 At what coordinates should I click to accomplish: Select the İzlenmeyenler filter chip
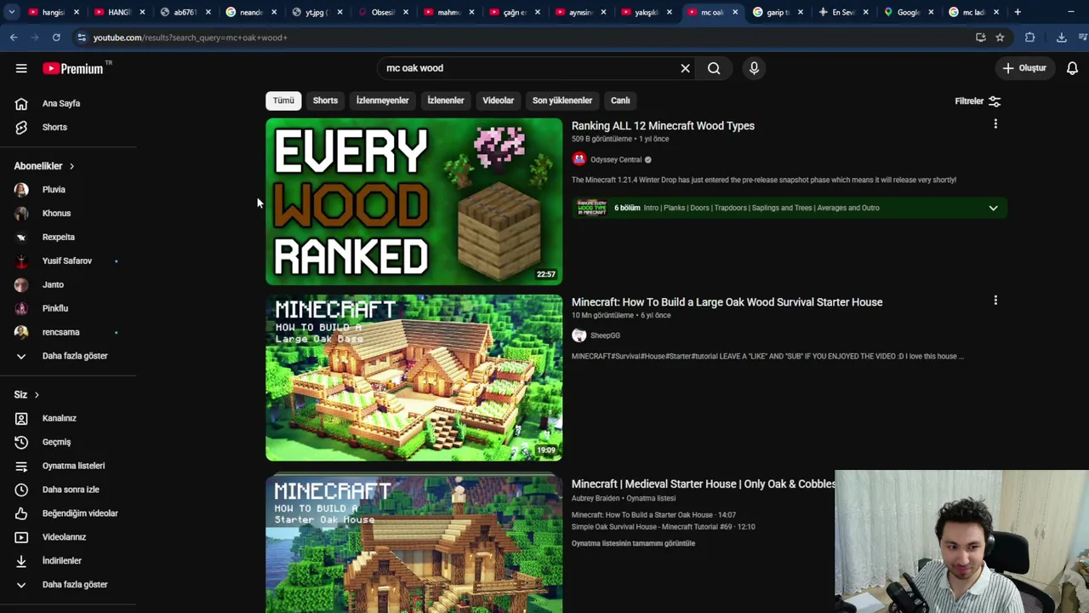point(382,100)
